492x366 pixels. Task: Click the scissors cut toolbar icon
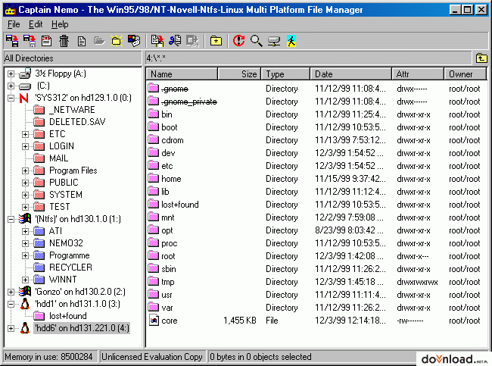pos(175,41)
